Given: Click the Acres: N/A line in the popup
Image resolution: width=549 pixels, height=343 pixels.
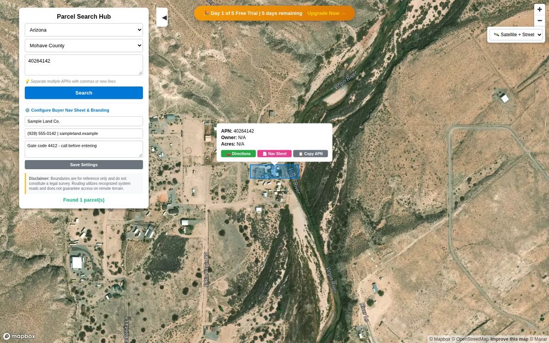Looking at the screenshot, I should pos(232,144).
